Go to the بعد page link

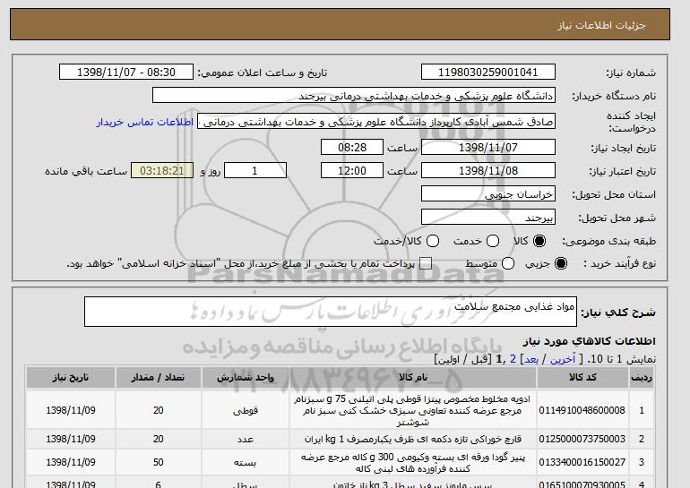[531, 359]
